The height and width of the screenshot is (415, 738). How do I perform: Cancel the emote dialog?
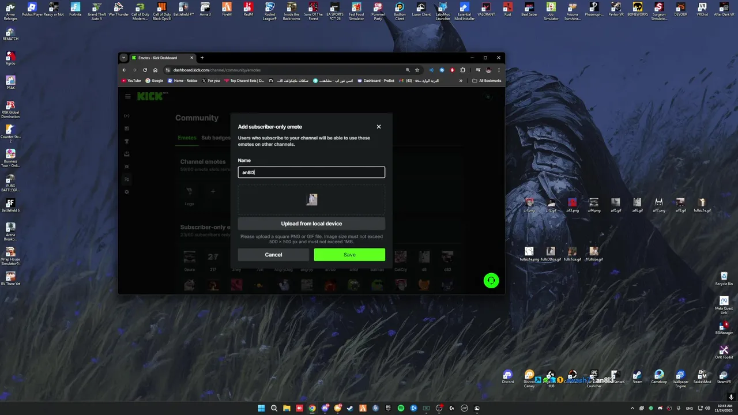point(273,255)
